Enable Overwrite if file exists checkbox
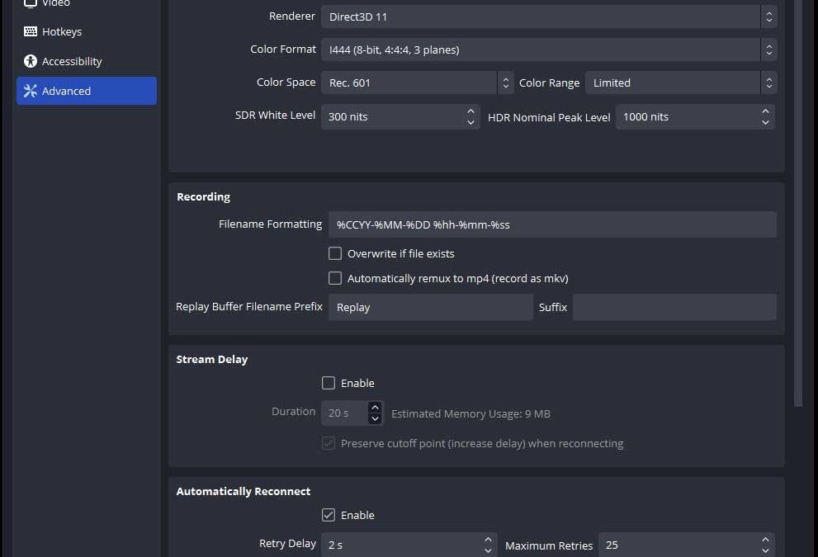Viewport: 818px width, 557px height. pos(335,253)
